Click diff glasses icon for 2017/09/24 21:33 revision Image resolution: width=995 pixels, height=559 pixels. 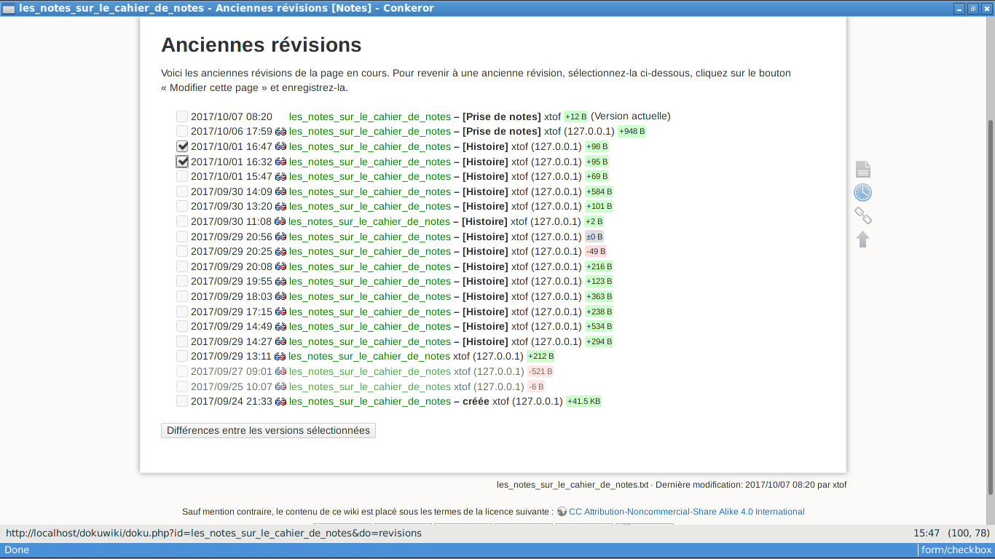point(280,402)
